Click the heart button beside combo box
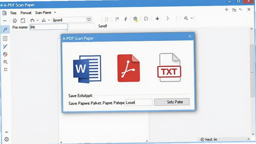Viewport: 256px width, 144px height. [x=89, y=20]
